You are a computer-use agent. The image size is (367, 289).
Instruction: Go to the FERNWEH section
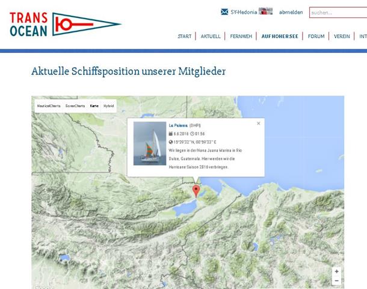[x=241, y=37]
